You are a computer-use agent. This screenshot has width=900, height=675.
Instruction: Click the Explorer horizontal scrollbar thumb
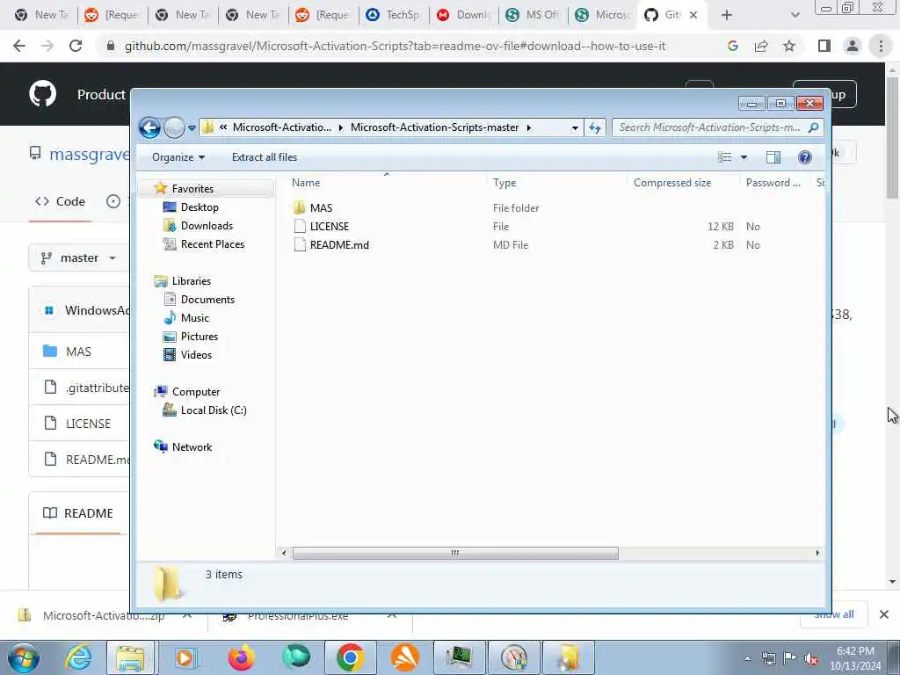tap(455, 553)
